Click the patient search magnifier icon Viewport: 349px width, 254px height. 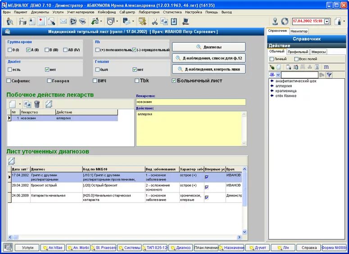[10, 22]
